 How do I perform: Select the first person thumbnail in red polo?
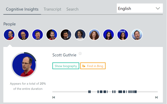point(9,35)
